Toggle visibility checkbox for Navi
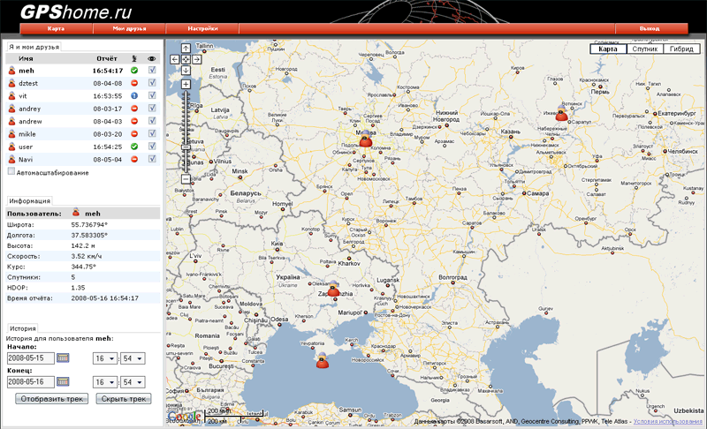The height and width of the screenshot is (429, 707). pos(152,159)
